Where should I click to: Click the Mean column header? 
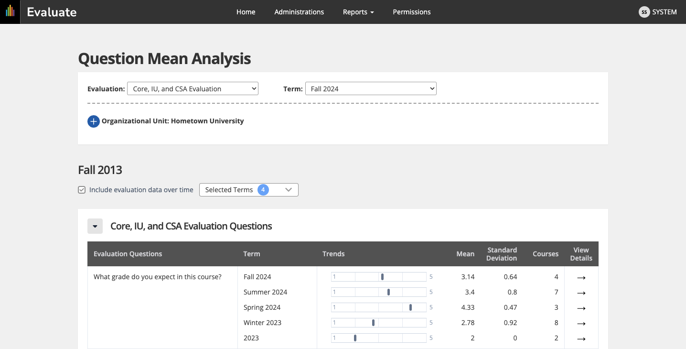[x=465, y=254]
